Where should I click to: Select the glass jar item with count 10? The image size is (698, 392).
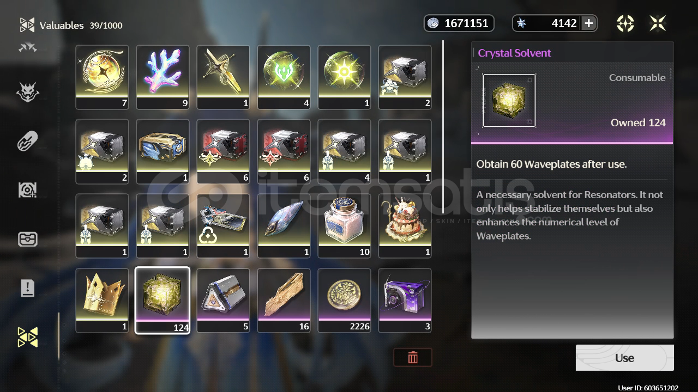pyautogui.click(x=345, y=226)
